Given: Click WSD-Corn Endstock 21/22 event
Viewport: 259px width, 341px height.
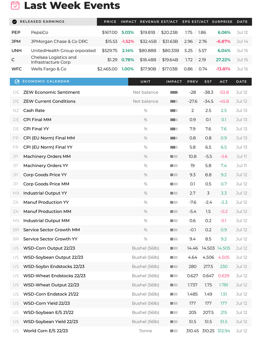Looking at the screenshot, I should pyautogui.click(x=51, y=294).
